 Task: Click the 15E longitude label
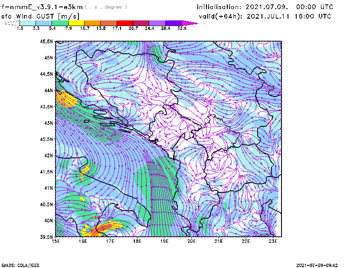(x=56, y=241)
